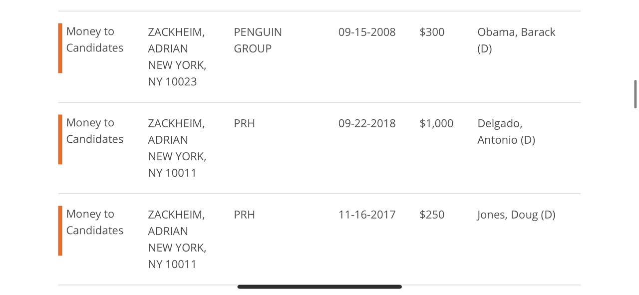Click the 11-16-2017 date cell
The height and width of the screenshot is (295, 639).
click(x=367, y=215)
